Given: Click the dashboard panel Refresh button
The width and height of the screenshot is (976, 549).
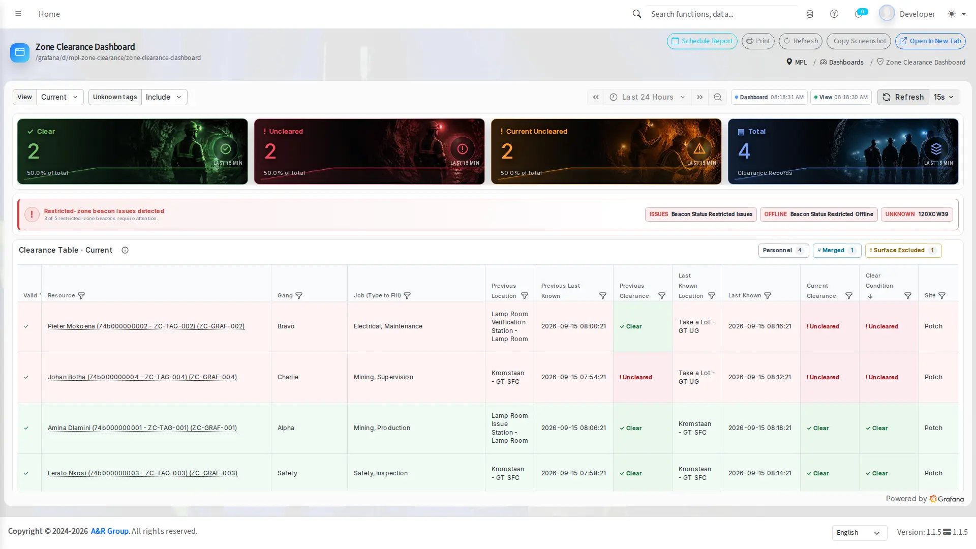Looking at the screenshot, I should pyautogui.click(x=903, y=97).
